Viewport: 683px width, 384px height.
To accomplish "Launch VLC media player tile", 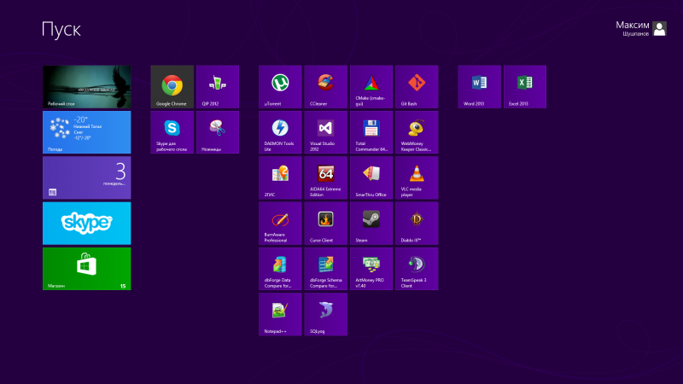I will coord(417,177).
